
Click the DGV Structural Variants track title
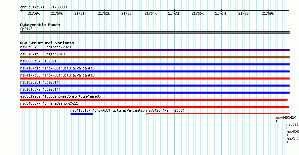click(x=47, y=43)
